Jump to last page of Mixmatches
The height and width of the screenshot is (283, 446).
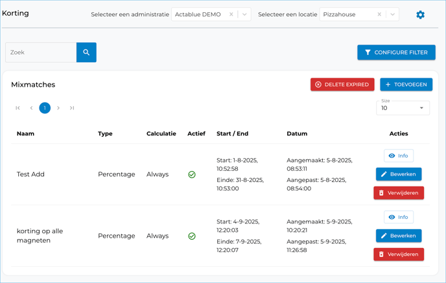coord(72,108)
